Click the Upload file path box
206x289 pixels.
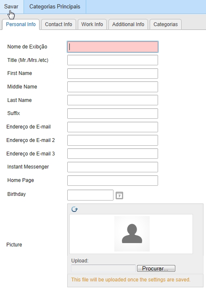(x=103, y=268)
